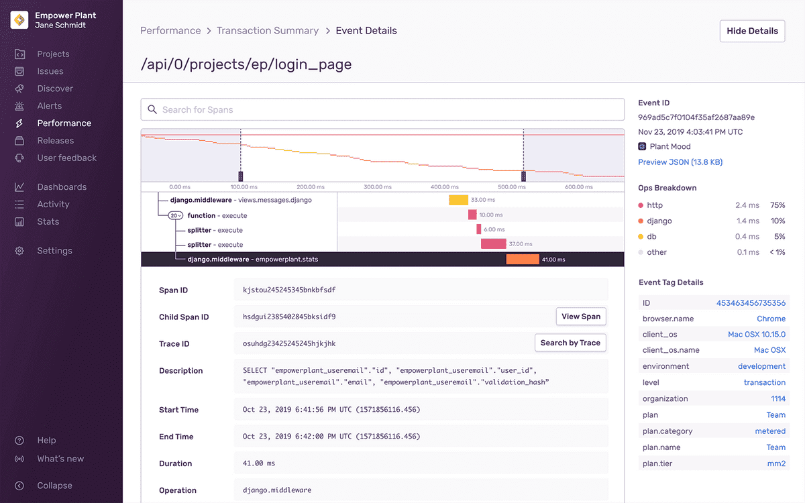This screenshot has height=503, width=805.
Task: Go to Transaction Summary breadcrumb
Action: pos(268,31)
